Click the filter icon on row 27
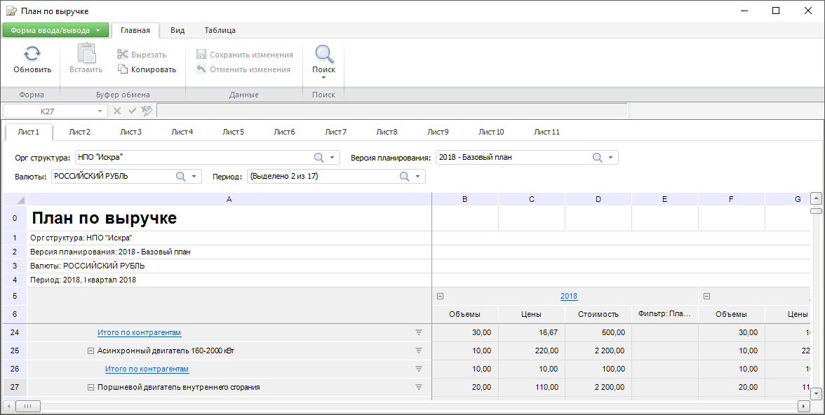 pyautogui.click(x=419, y=387)
